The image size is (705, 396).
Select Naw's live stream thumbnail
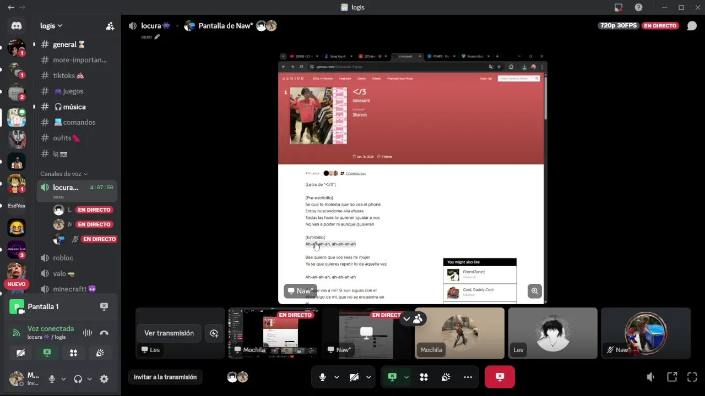[x=367, y=333]
